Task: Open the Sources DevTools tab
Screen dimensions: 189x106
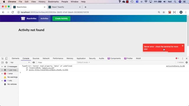Action: click(x=36, y=58)
